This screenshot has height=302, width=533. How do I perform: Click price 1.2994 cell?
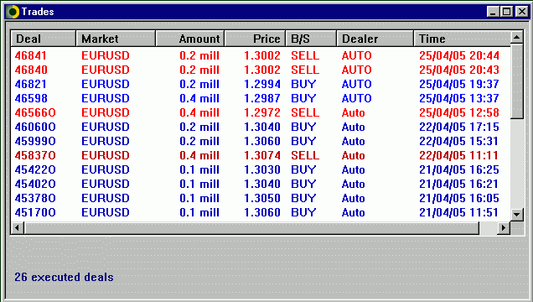[262, 84]
